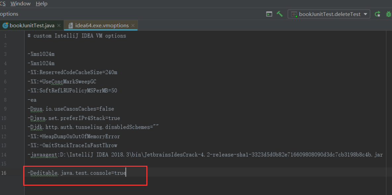The height and width of the screenshot is (195, 392).
Task: Click '-Djdk.http.auth.tunneling.disabledSchemes' line
Action: click(93, 127)
